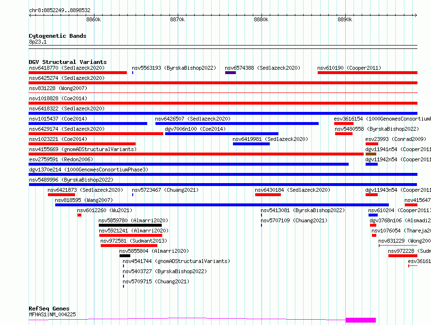The height and width of the screenshot is (325, 431).
Task: Click nsv610204 (Cooper2011) label
Action: tap(400, 210)
